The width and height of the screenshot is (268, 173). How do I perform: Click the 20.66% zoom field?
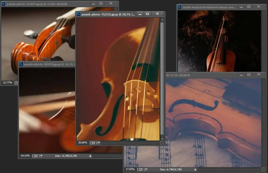tap(83, 143)
